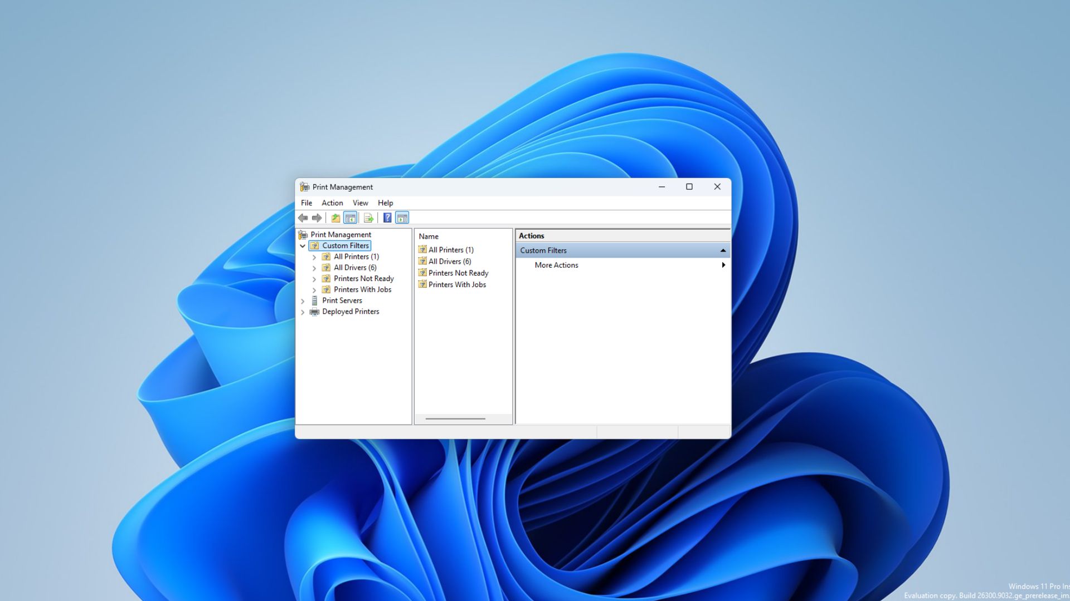Select All Printers (1) text in Name list
This screenshot has width=1070, height=601.
point(451,250)
